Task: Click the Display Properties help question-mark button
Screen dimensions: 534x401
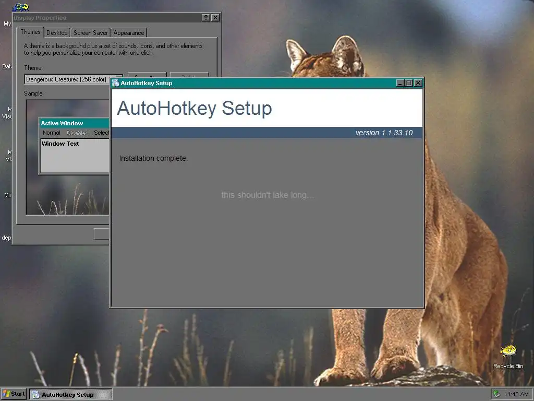Action: point(205,18)
